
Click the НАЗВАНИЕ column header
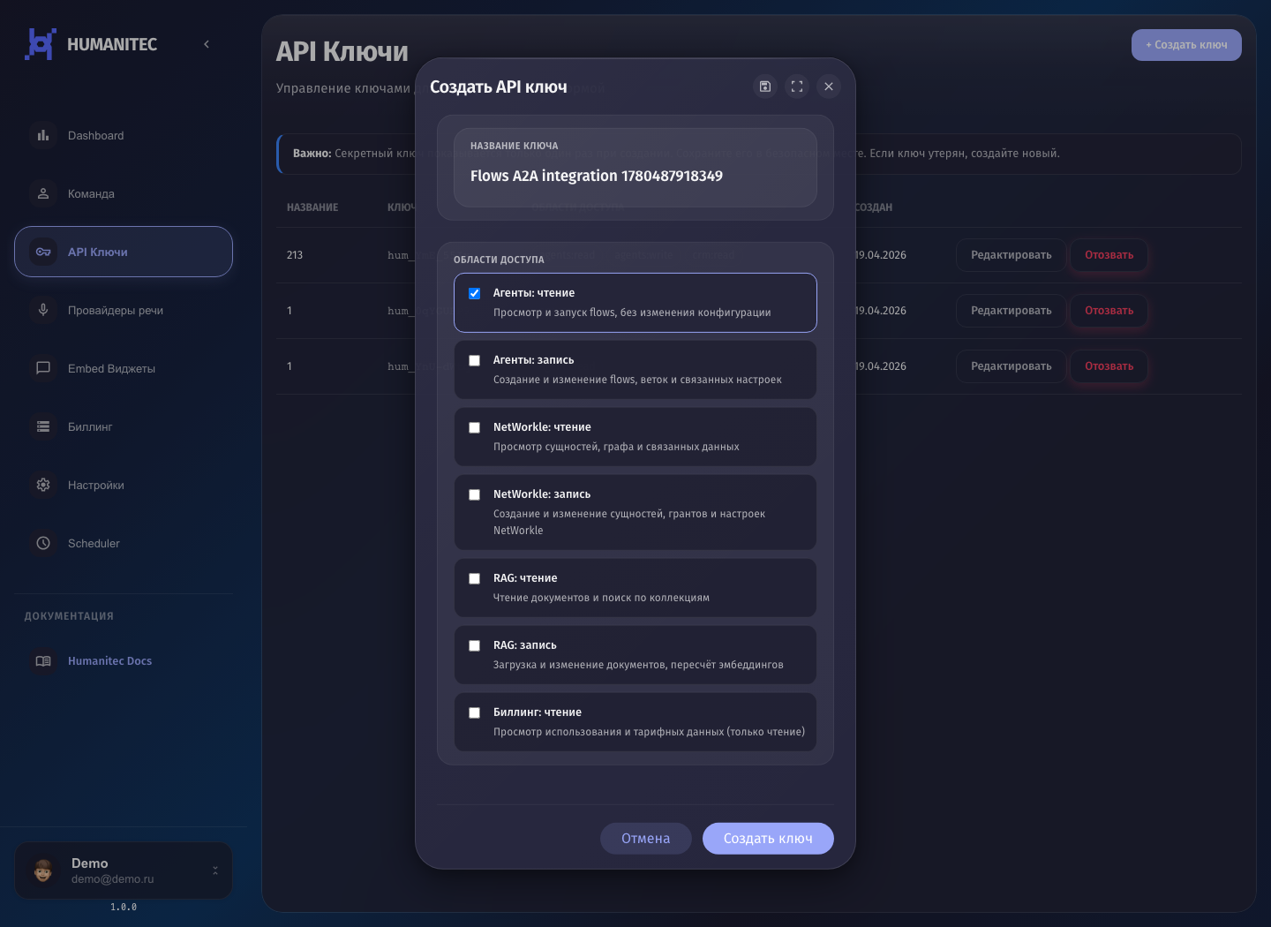pyautogui.click(x=312, y=207)
